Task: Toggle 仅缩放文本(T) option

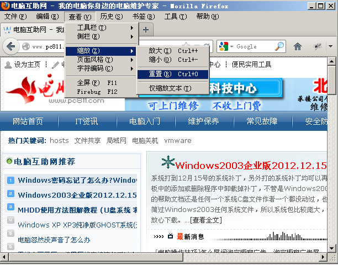Action: (x=173, y=88)
